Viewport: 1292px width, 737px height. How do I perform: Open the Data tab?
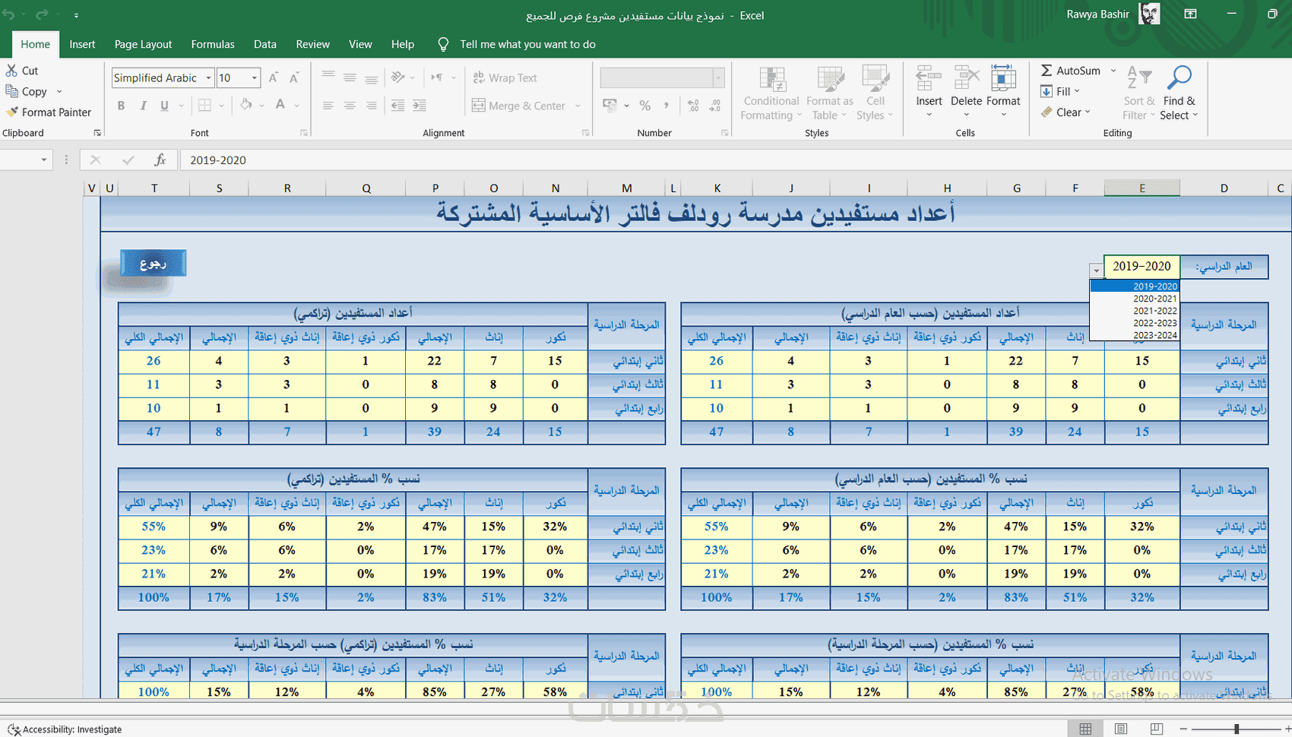(x=265, y=44)
